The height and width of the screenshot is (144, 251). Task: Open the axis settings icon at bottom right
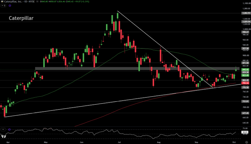tap(247, 142)
